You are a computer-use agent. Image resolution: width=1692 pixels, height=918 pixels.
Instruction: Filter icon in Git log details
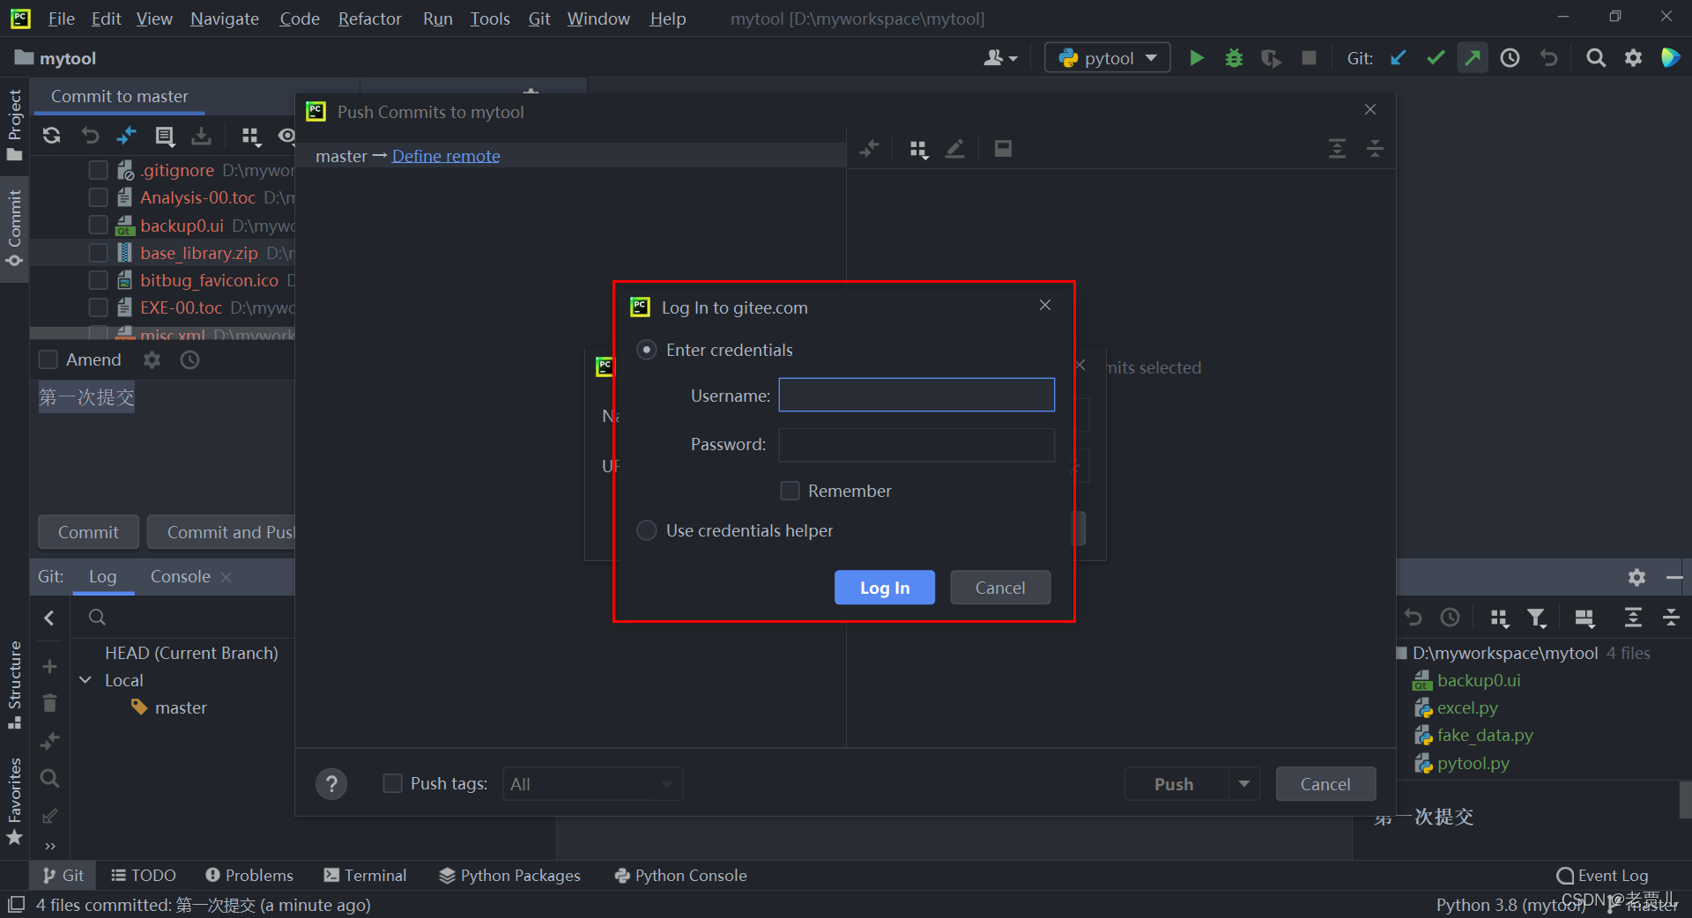click(x=1537, y=618)
